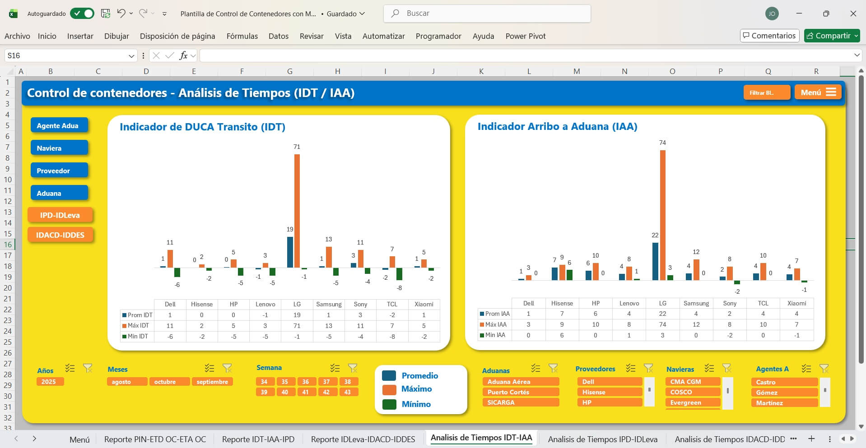
Task: Click the Proveedor blue button
Action: coord(59,171)
